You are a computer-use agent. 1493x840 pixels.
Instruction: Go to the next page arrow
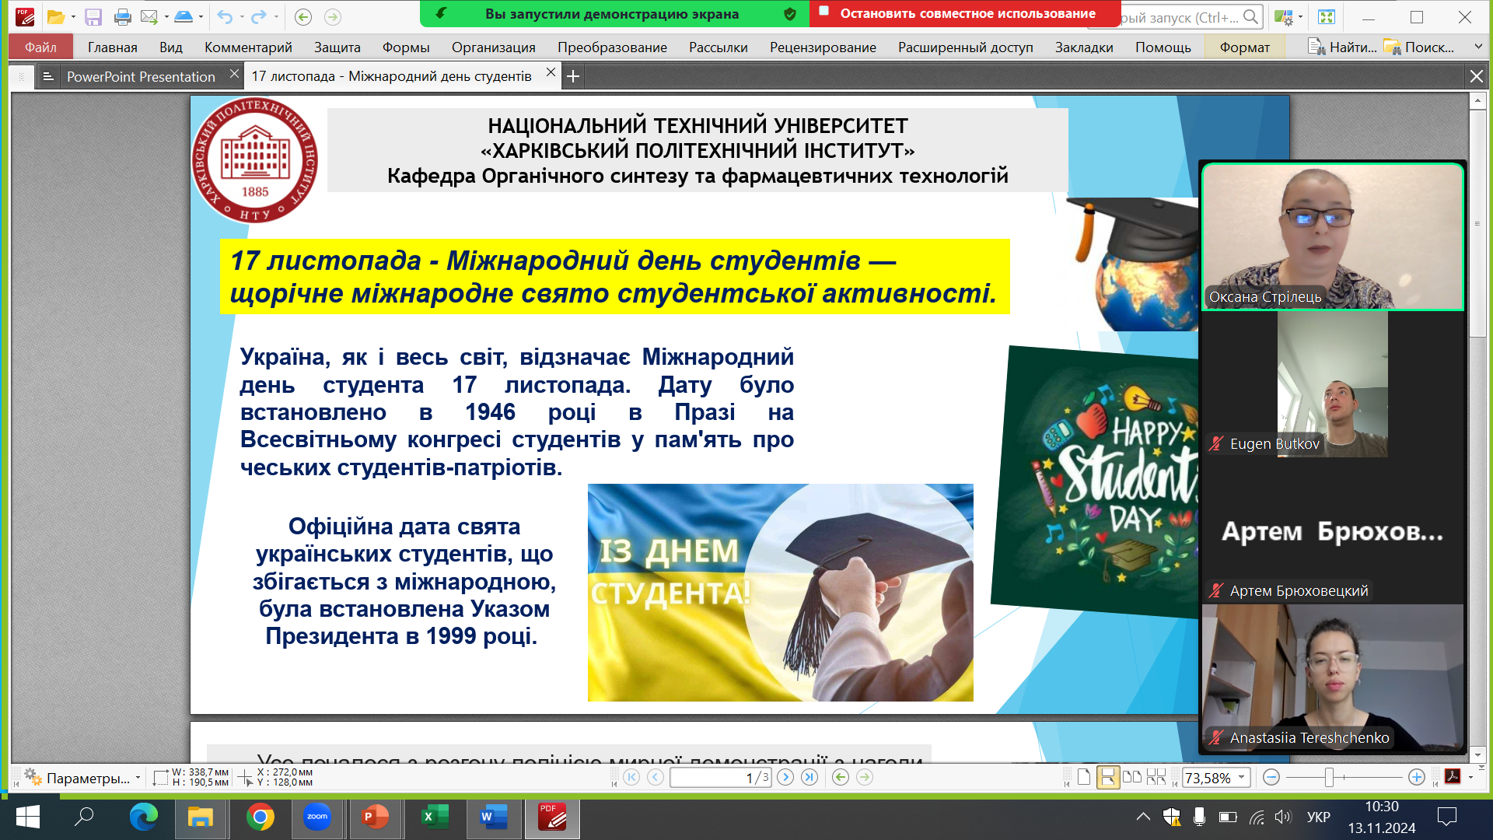click(x=785, y=777)
